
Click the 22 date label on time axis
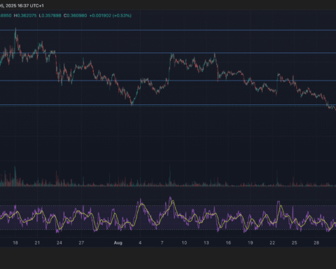(272, 243)
